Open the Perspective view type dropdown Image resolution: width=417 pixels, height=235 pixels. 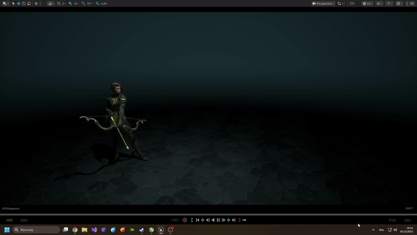pos(323,4)
